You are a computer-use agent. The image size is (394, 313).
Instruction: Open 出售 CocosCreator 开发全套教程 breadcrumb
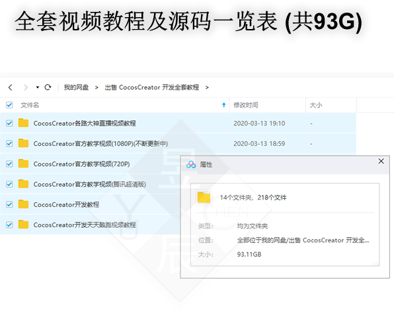point(152,87)
